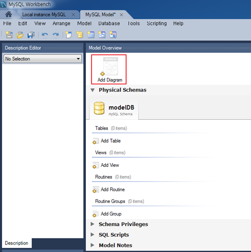The height and width of the screenshot is (252, 251).
Task: Click the Routine Groups (0 items) heading
Action: tap(120, 201)
